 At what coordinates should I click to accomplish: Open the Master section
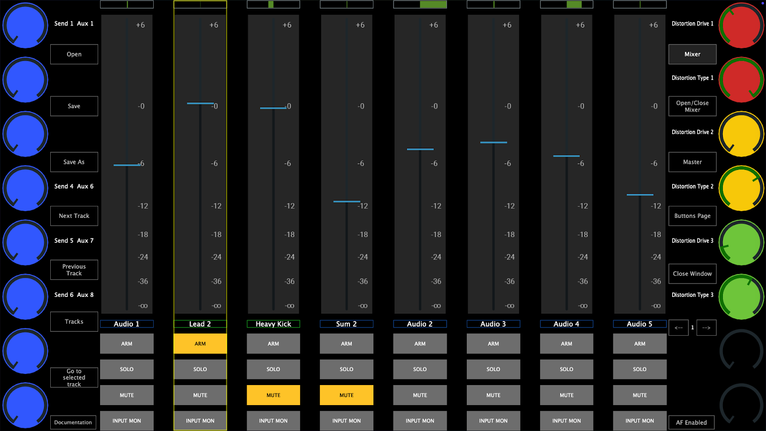point(692,162)
